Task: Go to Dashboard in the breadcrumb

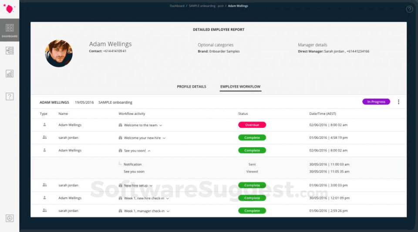Action: click(x=177, y=6)
